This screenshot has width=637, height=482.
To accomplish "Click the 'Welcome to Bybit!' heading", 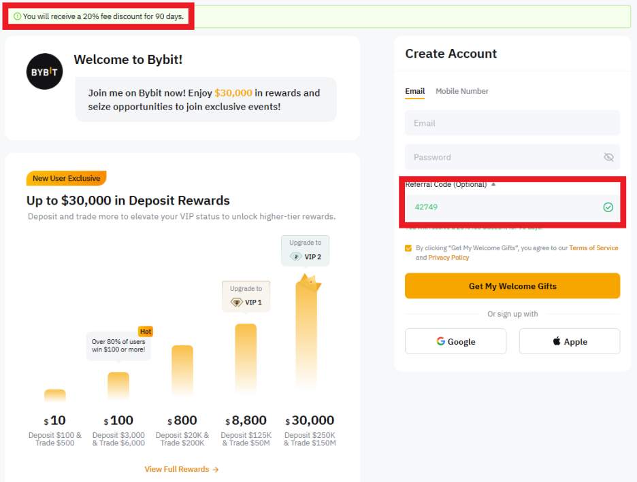I will (128, 60).
